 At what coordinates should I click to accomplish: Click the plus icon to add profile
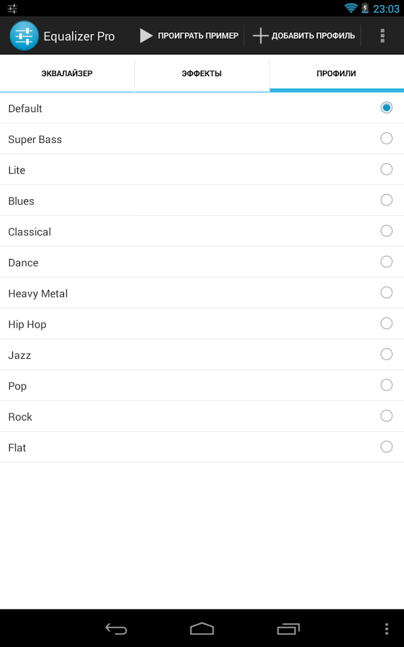(x=260, y=36)
